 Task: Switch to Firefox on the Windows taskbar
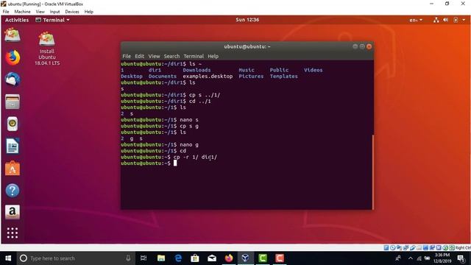(229, 258)
